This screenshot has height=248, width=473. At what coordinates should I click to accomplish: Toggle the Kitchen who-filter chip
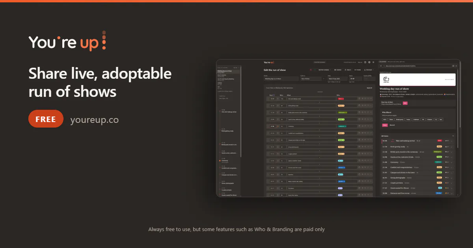(430, 119)
